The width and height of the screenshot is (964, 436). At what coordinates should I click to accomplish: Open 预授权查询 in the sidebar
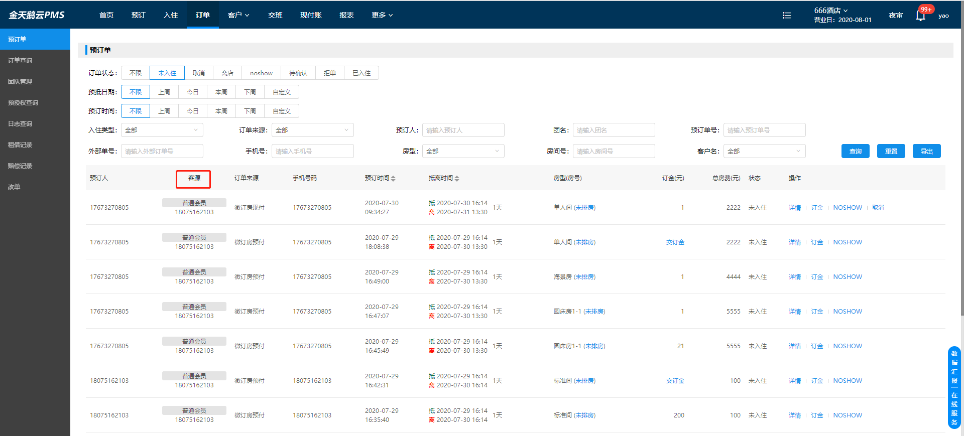35,102
